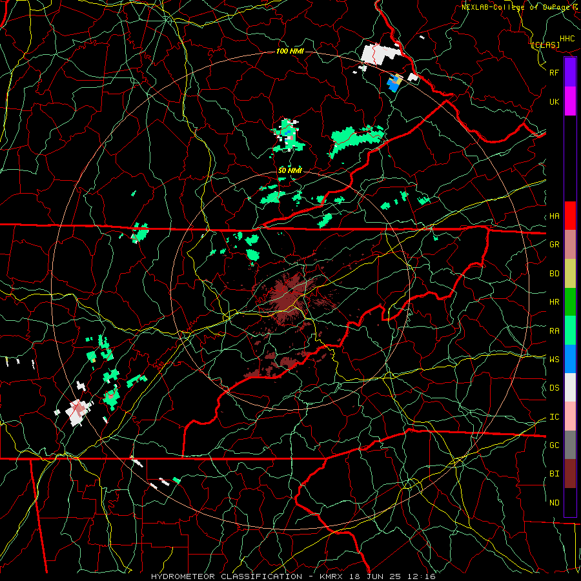Click the HR legend label
The image size is (581, 581).
point(555,302)
